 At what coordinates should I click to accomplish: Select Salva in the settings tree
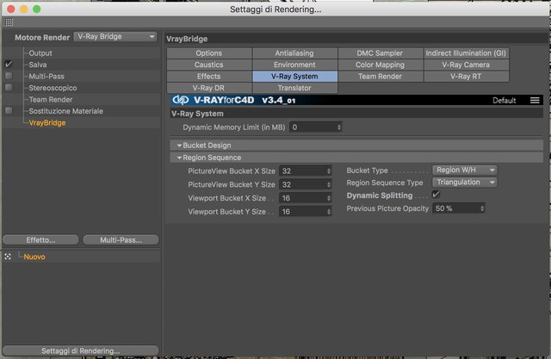tap(38, 65)
